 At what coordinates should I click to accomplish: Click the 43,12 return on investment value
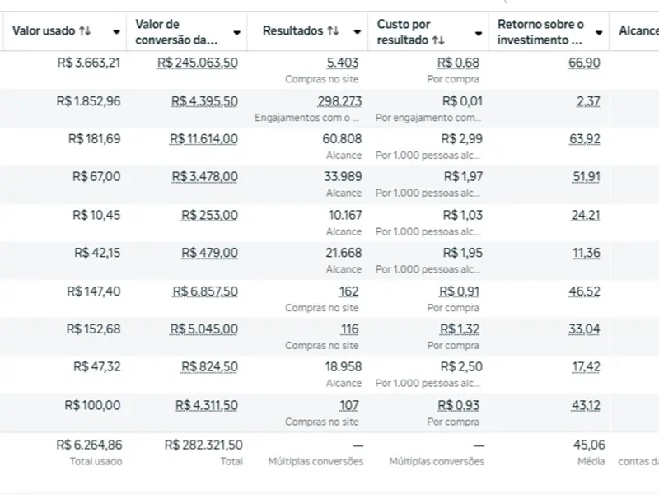[584, 405]
